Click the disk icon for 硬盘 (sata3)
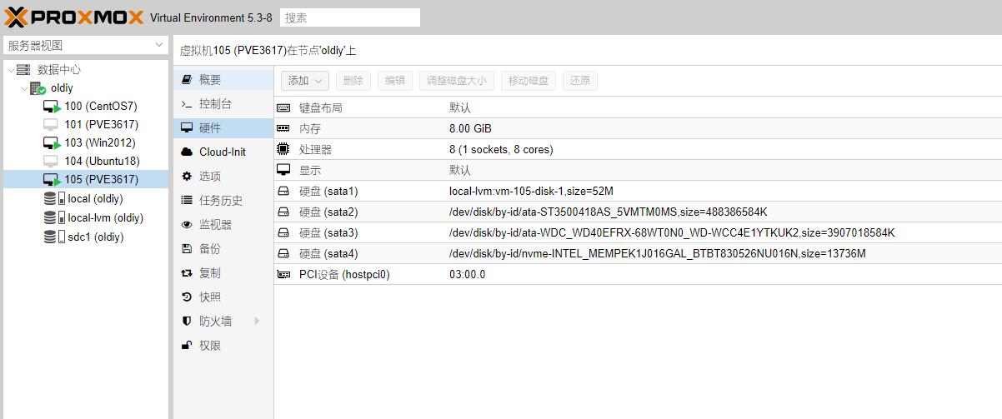The image size is (1002, 419). tap(283, 233)
